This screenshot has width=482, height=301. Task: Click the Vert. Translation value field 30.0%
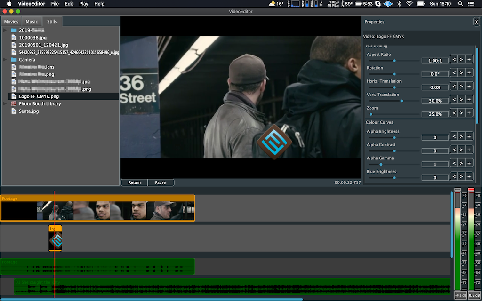(x=434, y=101)
